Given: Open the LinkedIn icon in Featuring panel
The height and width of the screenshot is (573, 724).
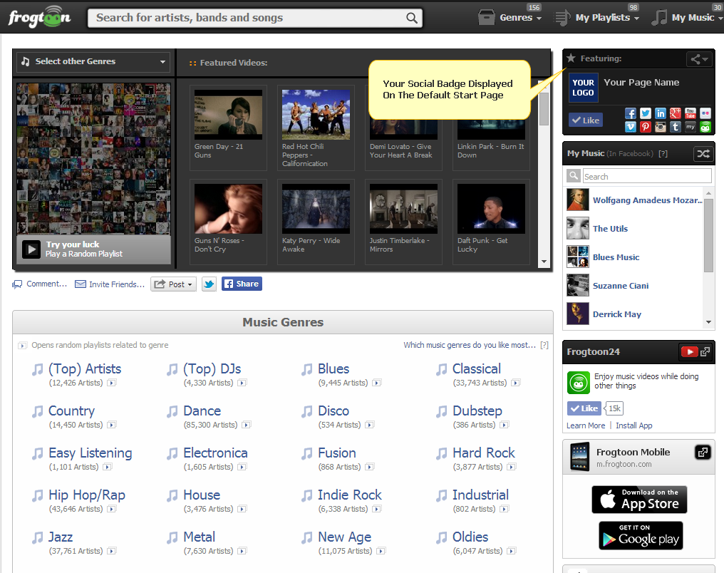Looking at the screenshot, I should pos(660,113).
